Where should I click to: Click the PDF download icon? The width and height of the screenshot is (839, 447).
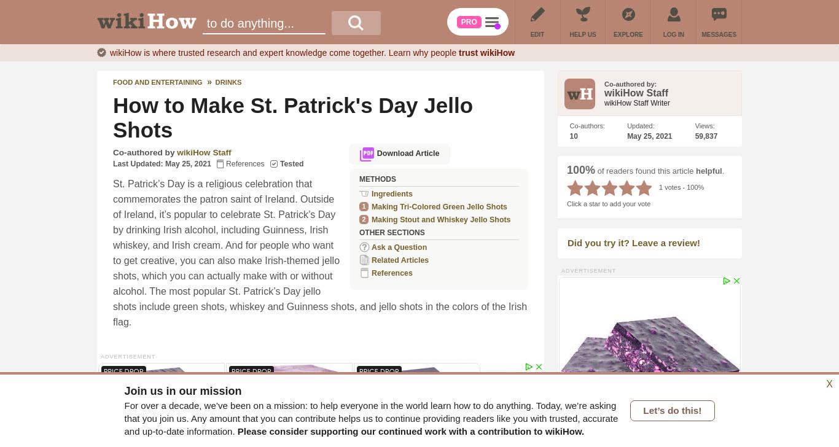(367, 154)
